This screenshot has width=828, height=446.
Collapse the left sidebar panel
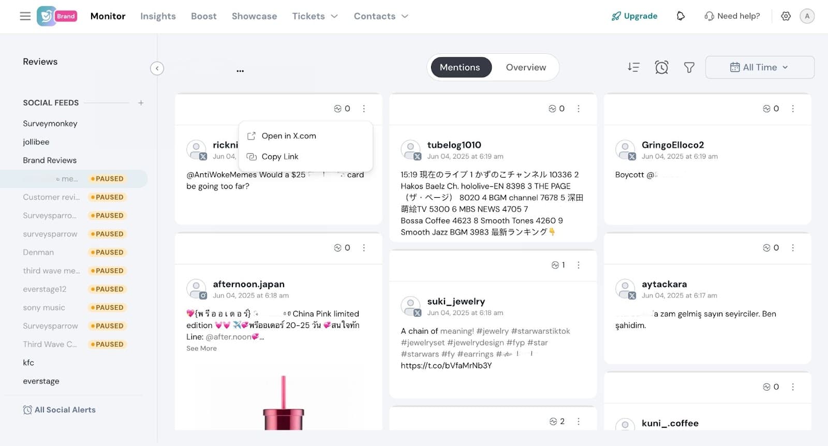(157, 68)
